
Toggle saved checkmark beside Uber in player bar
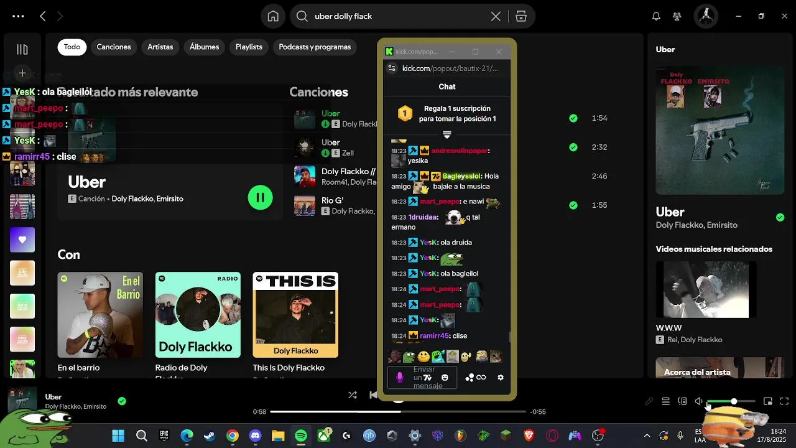122,401
